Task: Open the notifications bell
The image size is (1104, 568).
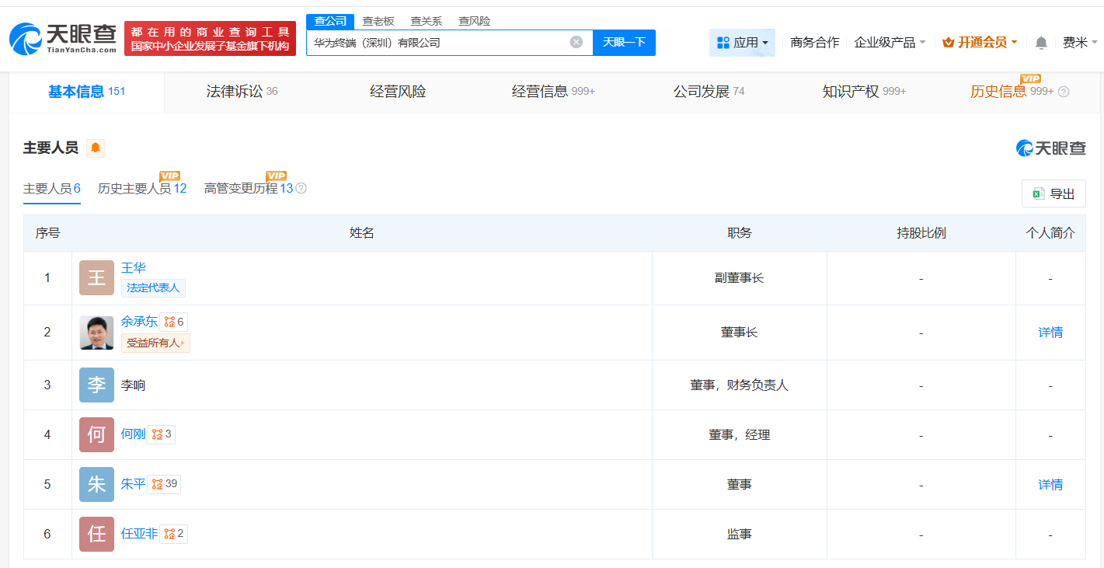Action: coord(1041,43)
